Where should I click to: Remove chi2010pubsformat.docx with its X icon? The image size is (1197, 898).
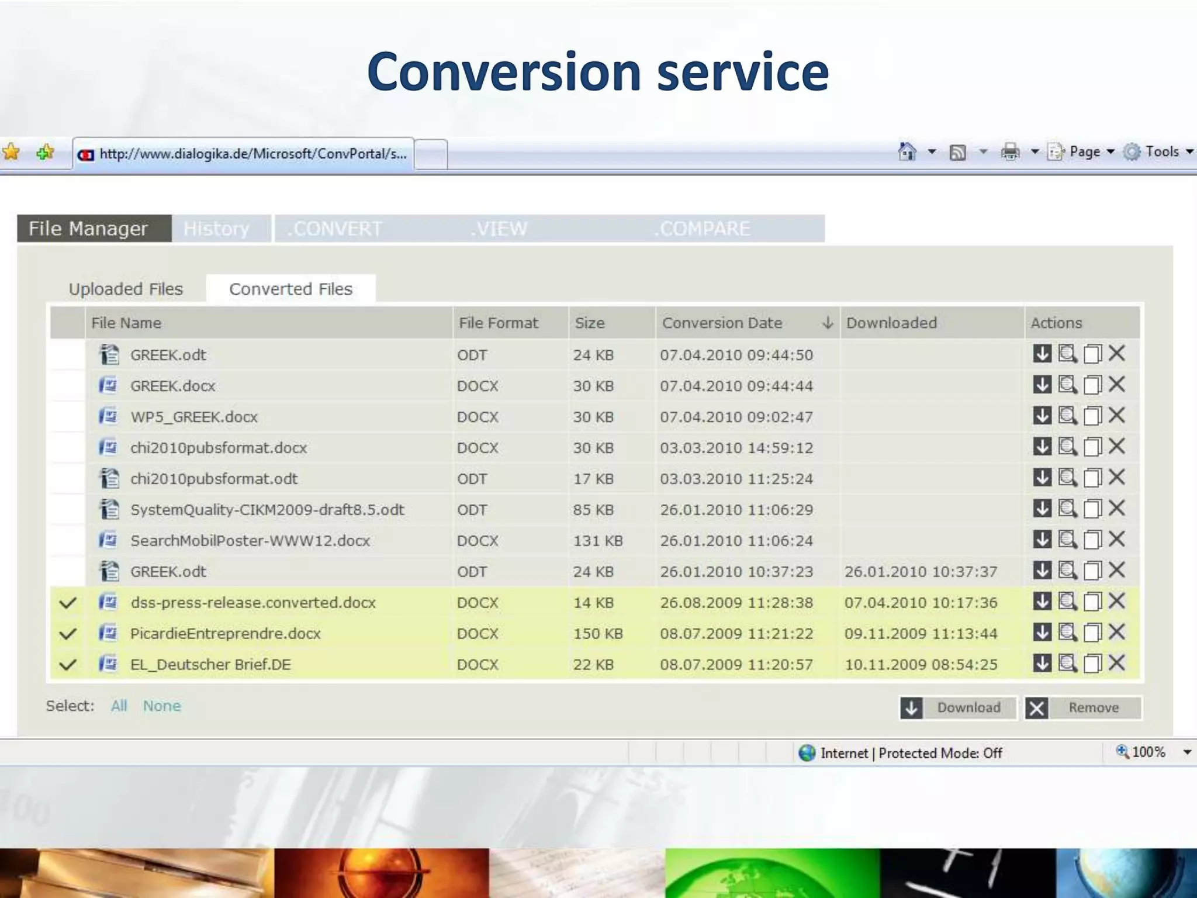1117,446
